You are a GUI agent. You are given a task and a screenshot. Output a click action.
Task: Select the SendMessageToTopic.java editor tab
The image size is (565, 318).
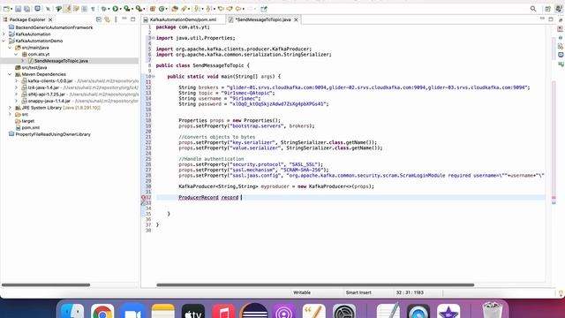click(263, 19)
